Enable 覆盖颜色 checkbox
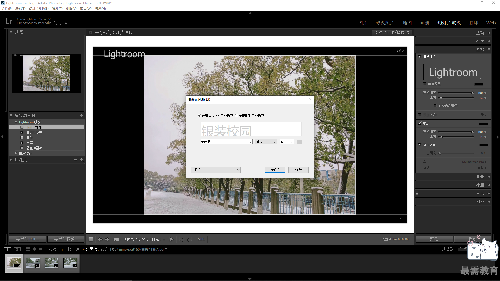The height and width of the screenshot is (281, 500). [x=424, y=84]
